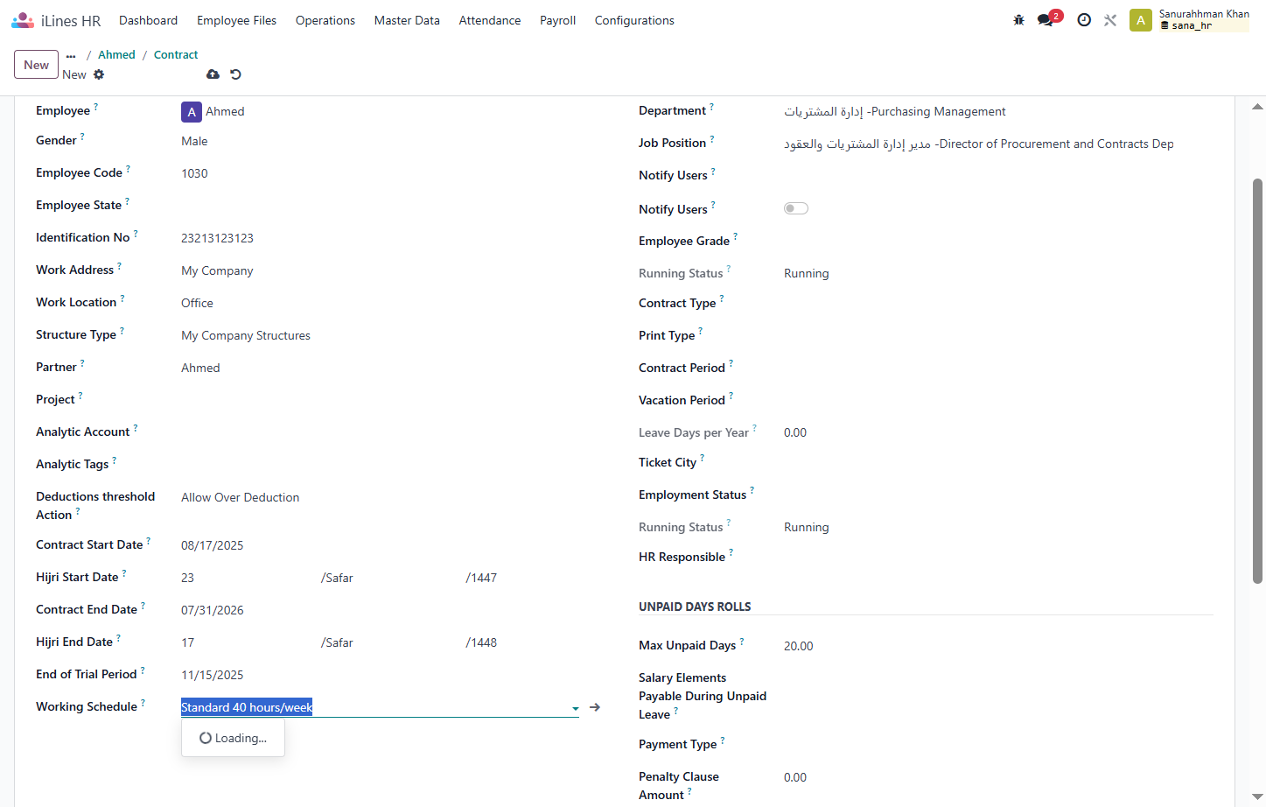
Task: Open the Attendance menu
Action: (490, 20)
